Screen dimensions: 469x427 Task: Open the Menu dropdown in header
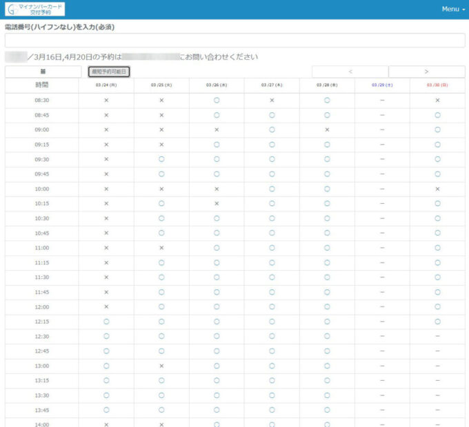(453, 9)
